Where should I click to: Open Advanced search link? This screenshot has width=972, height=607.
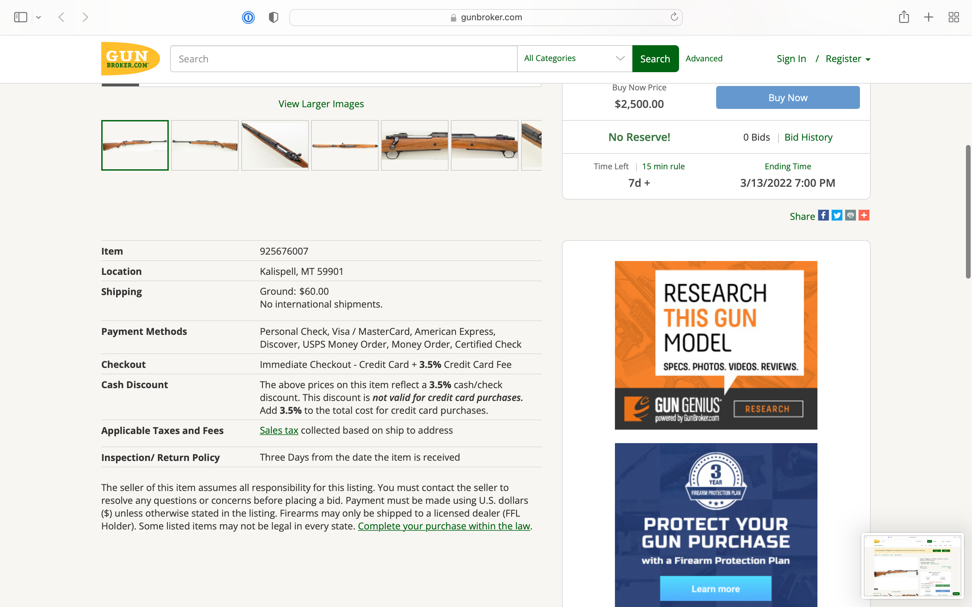click(704, 59)
